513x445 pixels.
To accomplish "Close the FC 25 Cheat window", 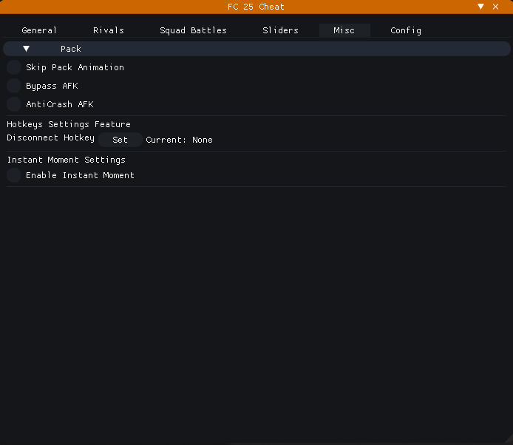I will tap(496, 7).
